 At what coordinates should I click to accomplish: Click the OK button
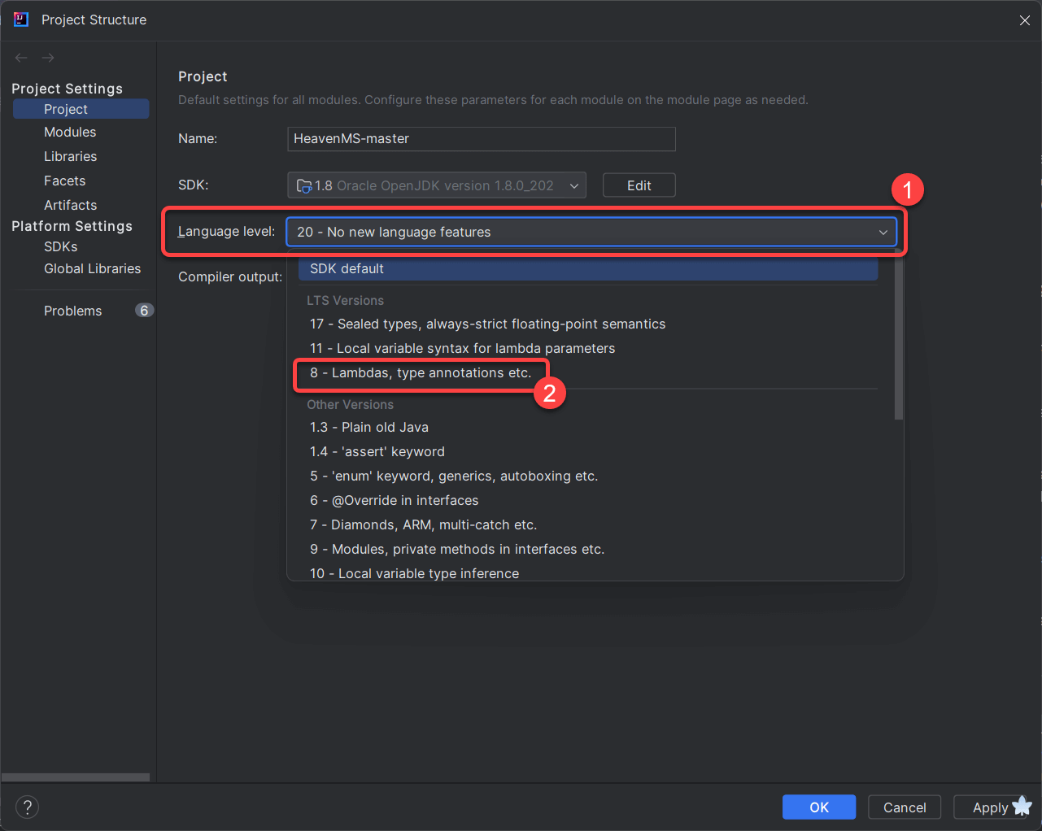[818, 807]
